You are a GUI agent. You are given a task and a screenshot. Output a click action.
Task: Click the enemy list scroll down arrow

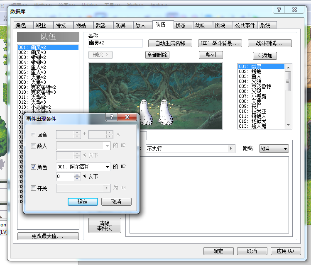288,125
